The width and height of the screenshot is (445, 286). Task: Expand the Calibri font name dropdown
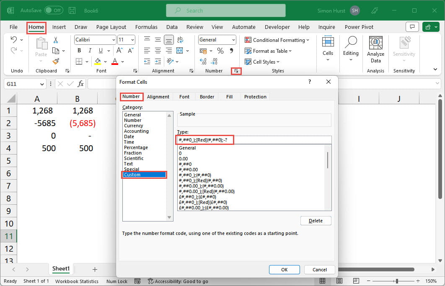pyautogui.click(x=114, y=40)
